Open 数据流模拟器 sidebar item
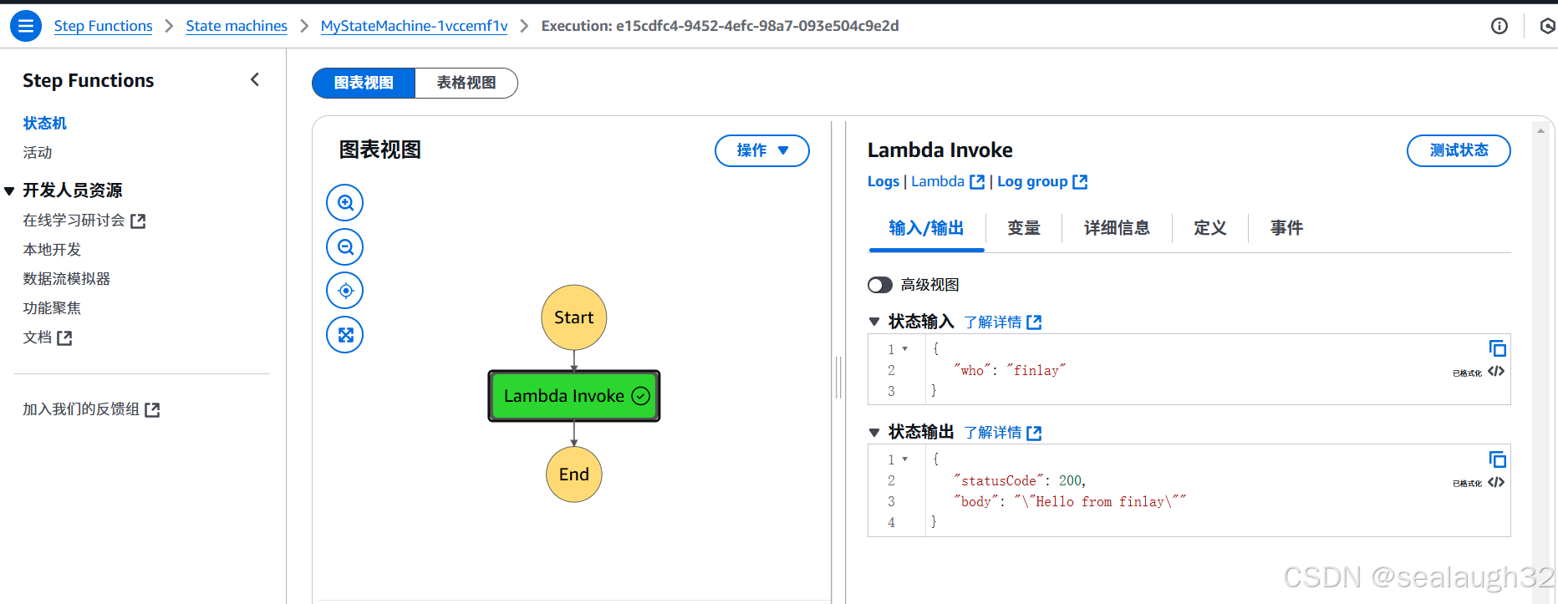The width and height of the screenshot is (1558, 604). pyautogui.click(x=67, y=279)
